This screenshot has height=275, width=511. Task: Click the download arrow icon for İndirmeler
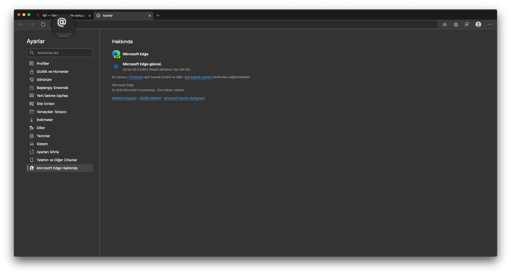[x=32, y=120]
